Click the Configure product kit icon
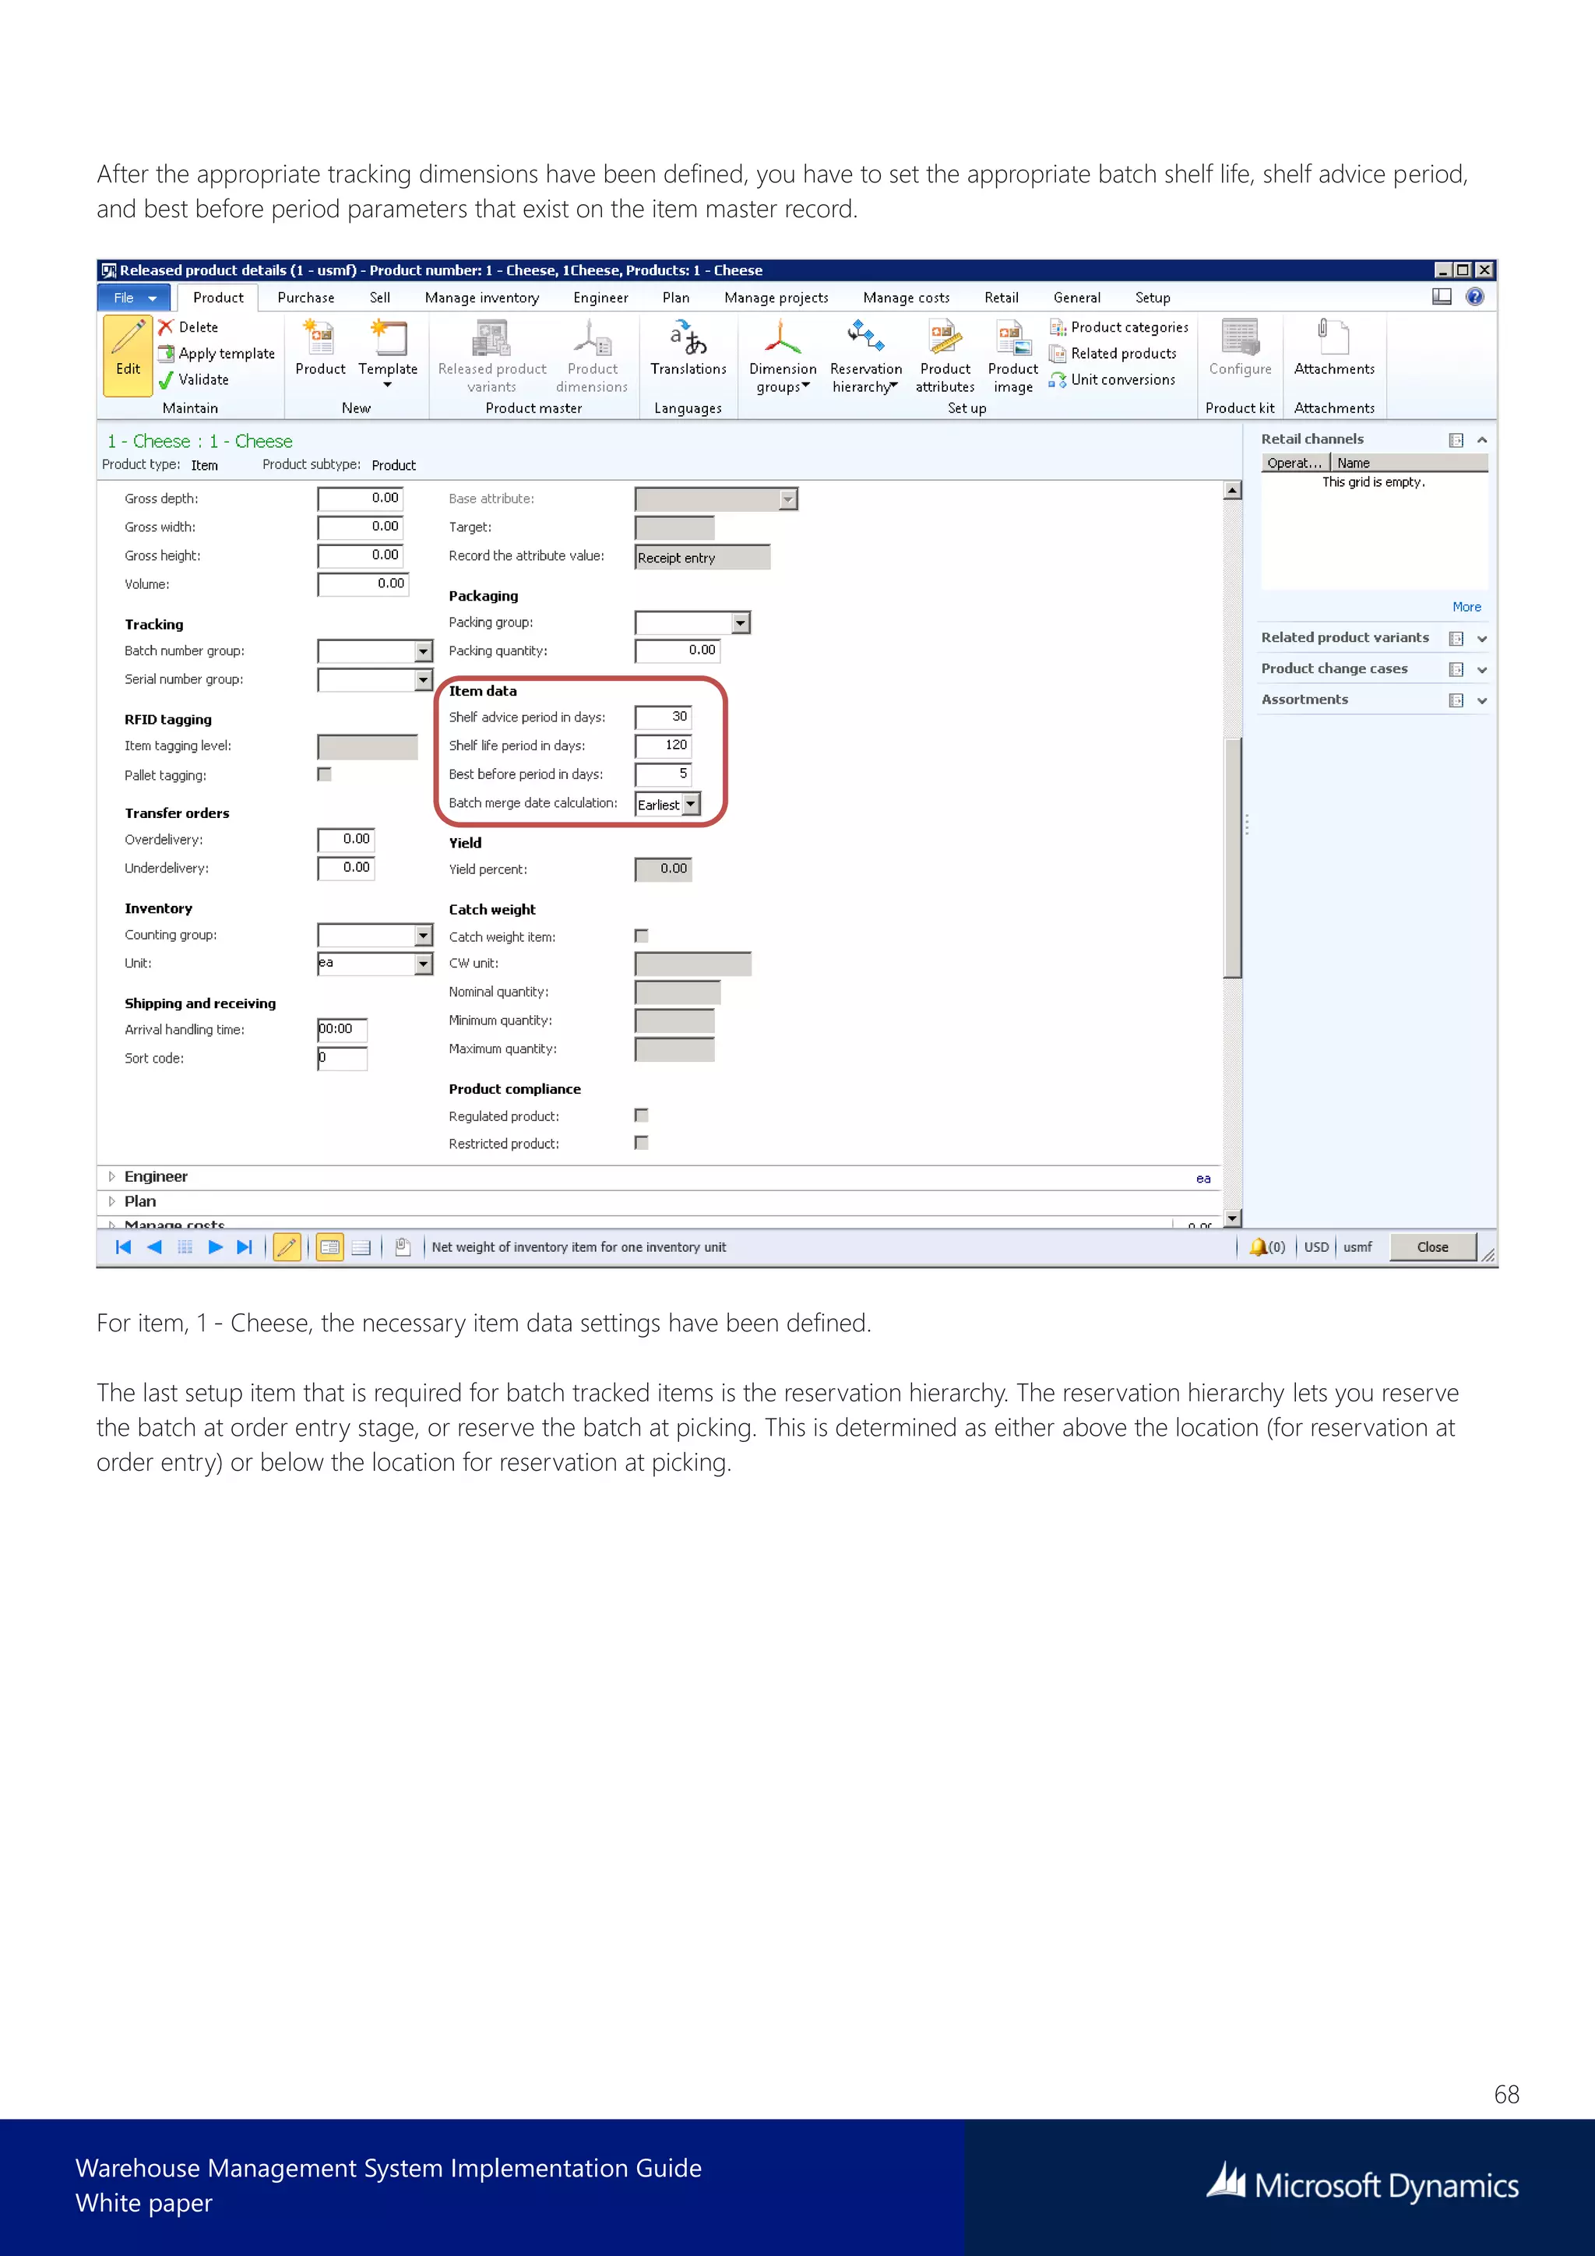Screen dimensions: 1595x2256 point(1241,349)
